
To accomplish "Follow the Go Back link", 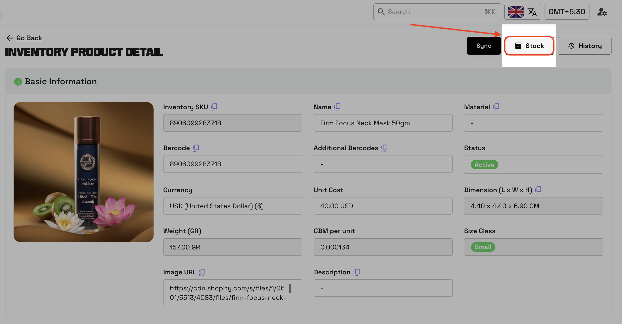I will click(29, 38).
